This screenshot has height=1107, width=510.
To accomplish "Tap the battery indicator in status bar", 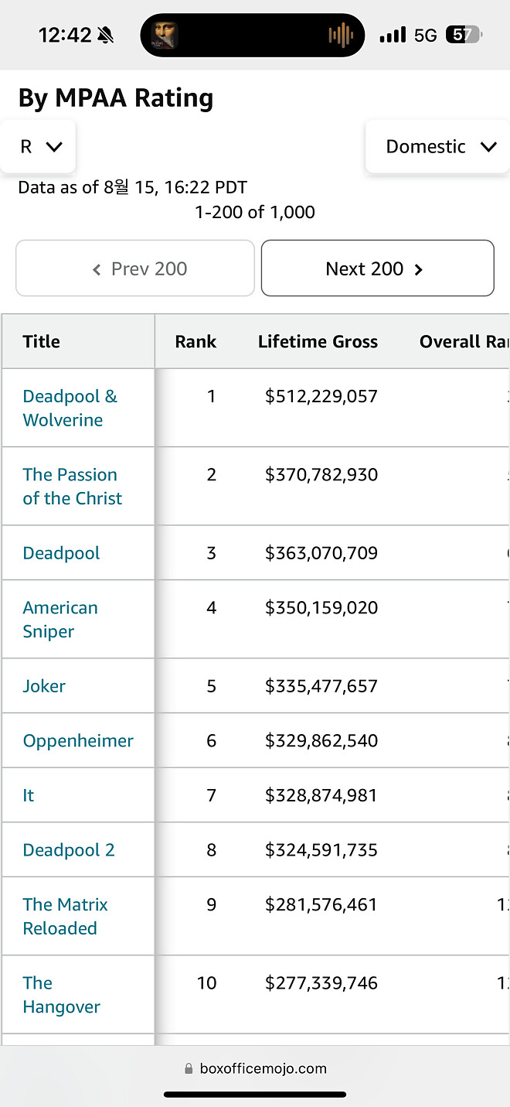I will (x=464, y=35).
